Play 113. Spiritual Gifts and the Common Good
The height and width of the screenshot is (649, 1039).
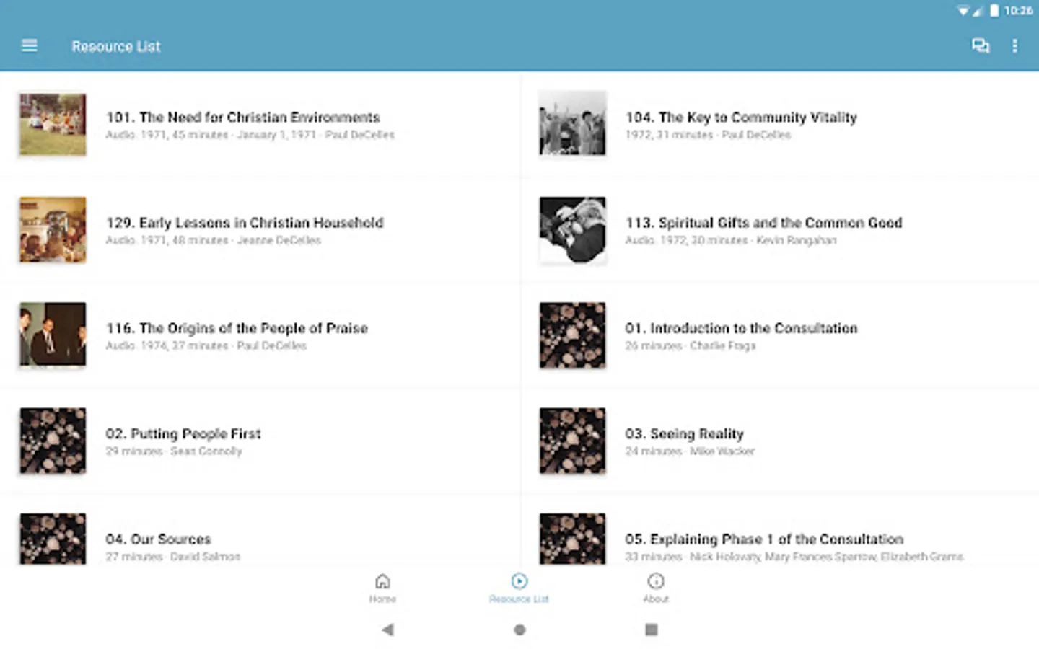[x=763, y=223]
